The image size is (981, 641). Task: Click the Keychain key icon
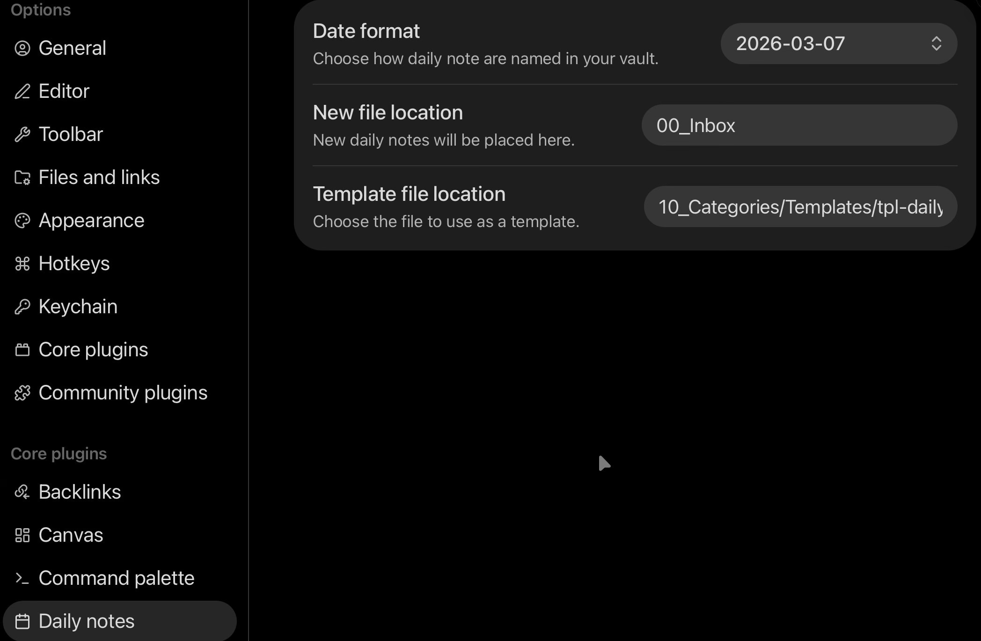click(x=22, y=307)
